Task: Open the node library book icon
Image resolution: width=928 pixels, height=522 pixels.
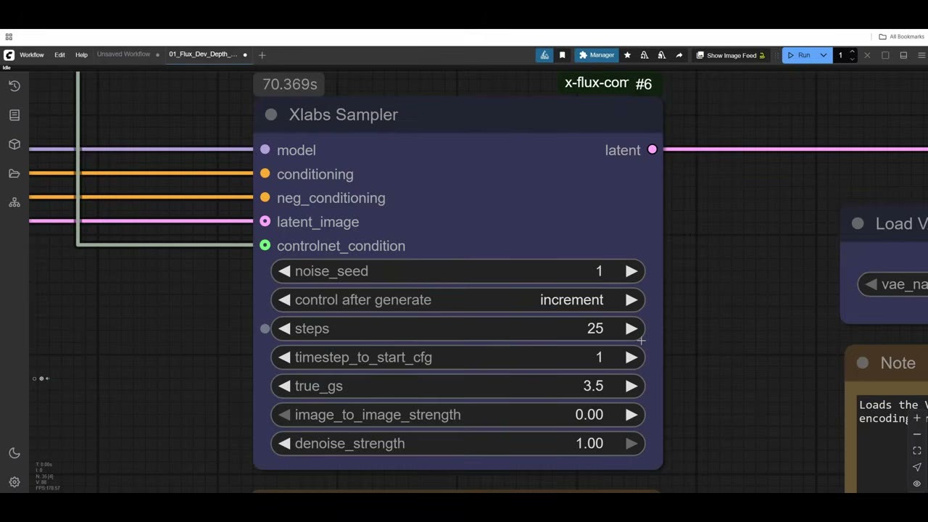Action: pyautogui.click(x=14, y=115)
